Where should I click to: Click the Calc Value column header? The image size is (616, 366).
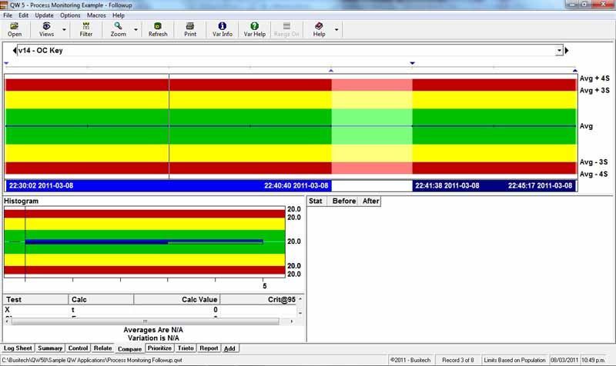[176, 299]
